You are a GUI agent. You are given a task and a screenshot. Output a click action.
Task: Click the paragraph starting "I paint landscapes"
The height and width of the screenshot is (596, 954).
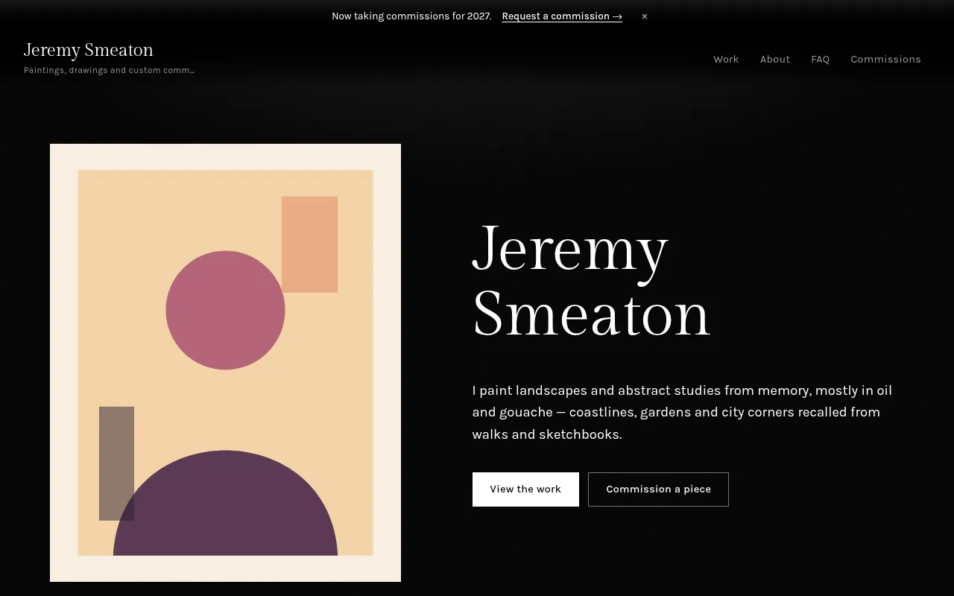tap(682, 412)
